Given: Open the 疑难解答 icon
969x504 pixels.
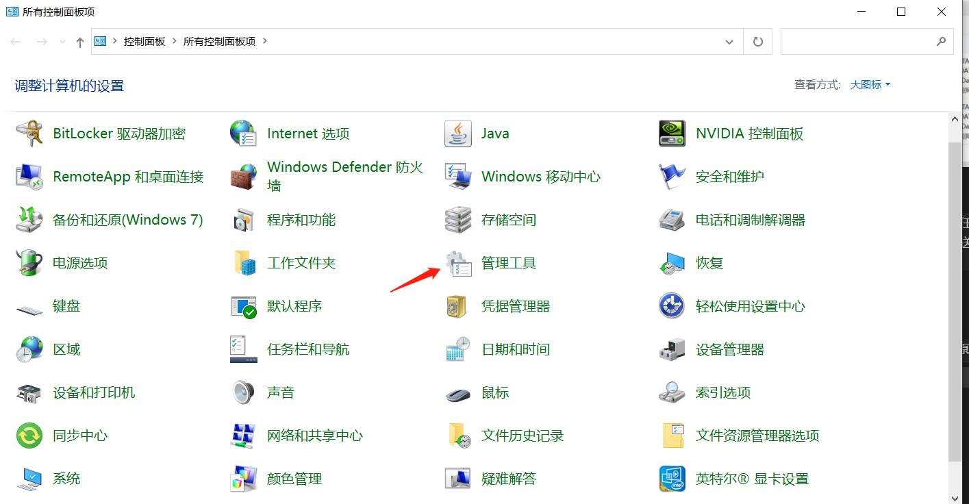Looking at the screenshot, I should [x=458, y=479].
